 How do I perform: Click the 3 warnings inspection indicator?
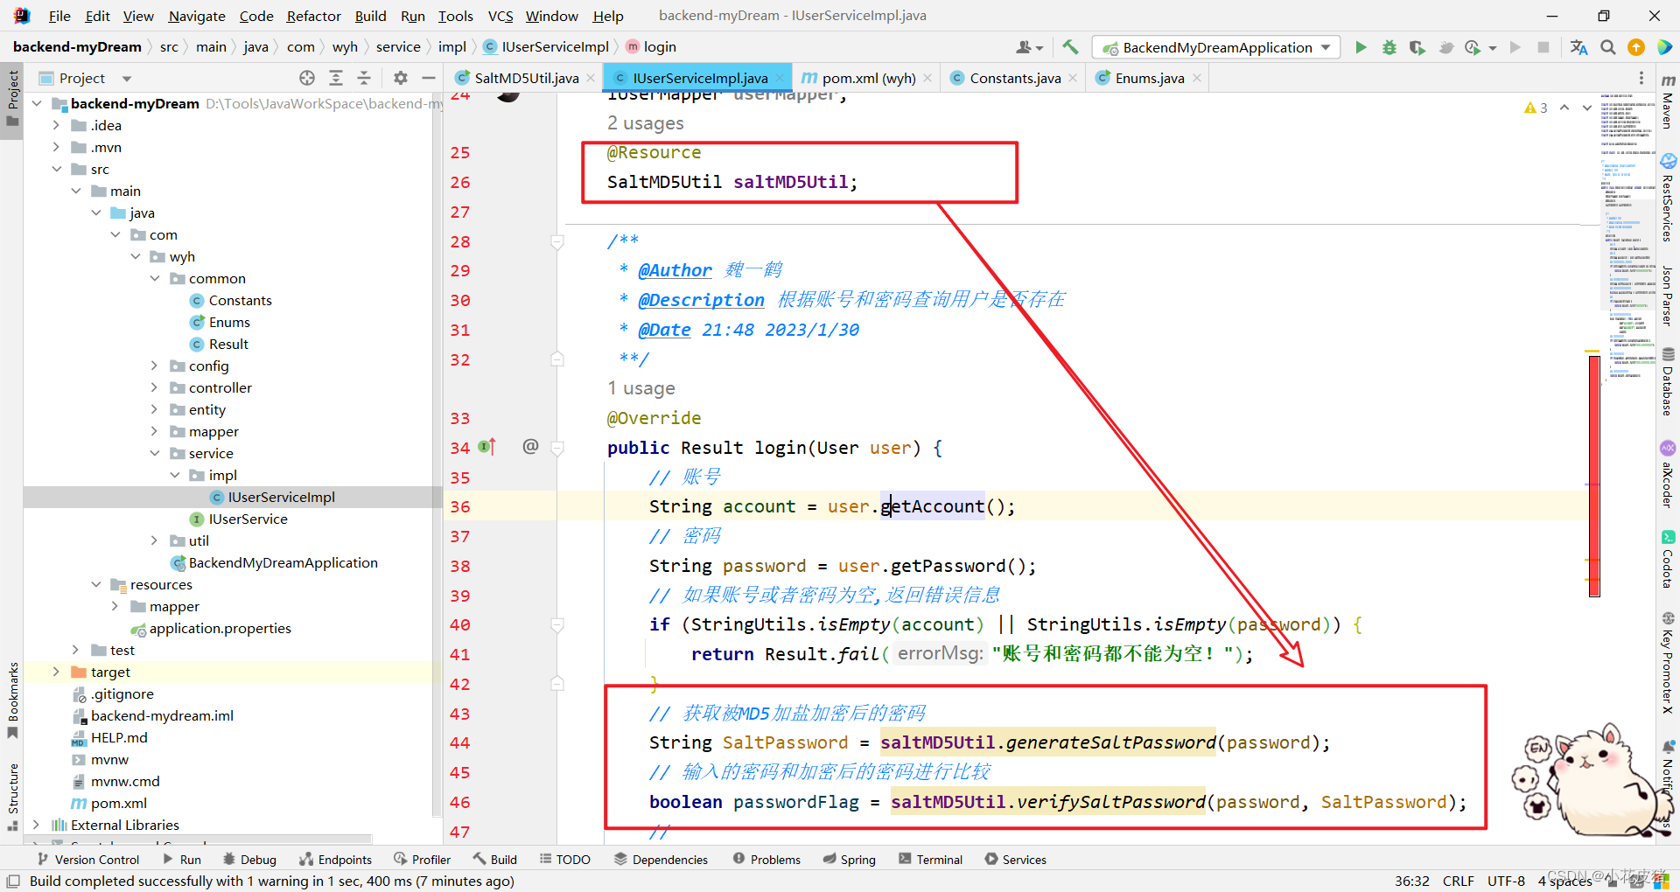point(1535,108)
